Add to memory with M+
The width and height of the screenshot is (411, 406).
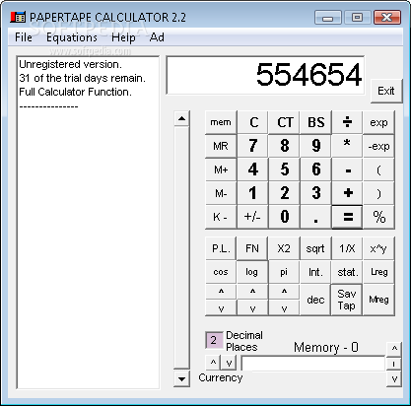pos(221,169)
